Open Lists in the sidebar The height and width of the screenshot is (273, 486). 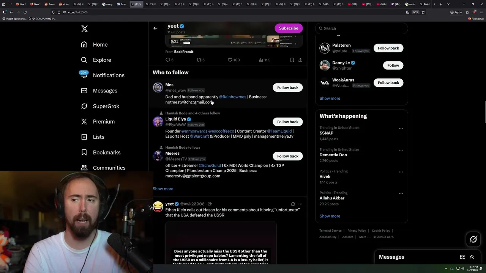(x=93, y=137)
